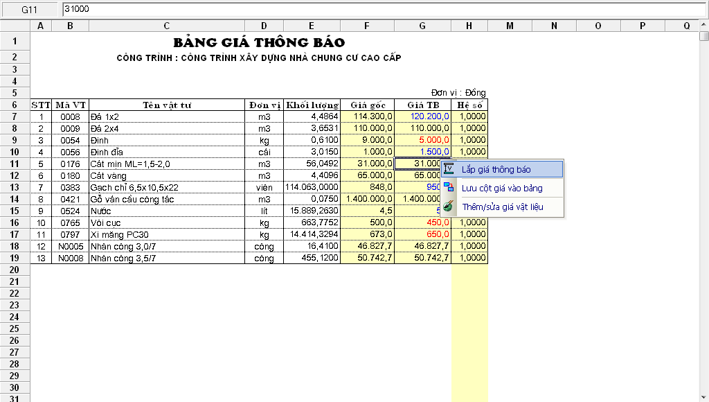Select row 19 header
709x402 pixels.
tap(15, 258)
